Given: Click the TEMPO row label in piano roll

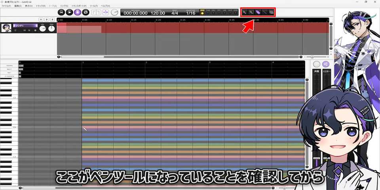Looking at the screenshot, I should pyautogui.click(x=9, y=66).
